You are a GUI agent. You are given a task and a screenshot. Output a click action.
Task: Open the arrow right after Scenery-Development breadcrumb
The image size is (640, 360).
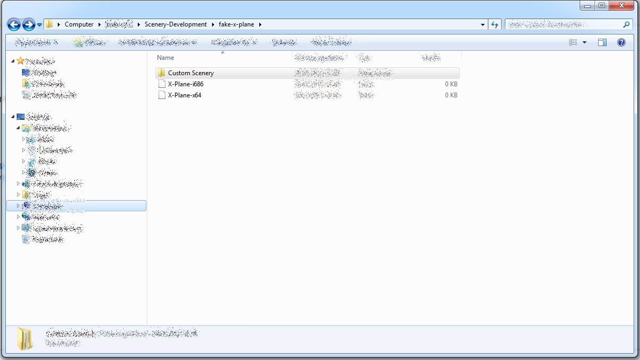(x=213, y=24)
